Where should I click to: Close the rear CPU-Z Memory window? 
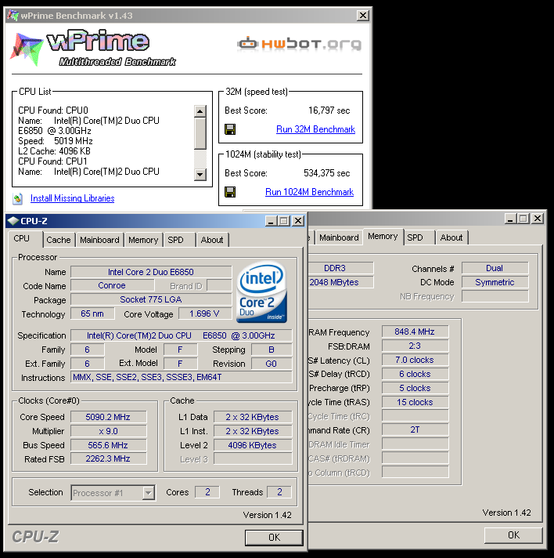point(538,219)
